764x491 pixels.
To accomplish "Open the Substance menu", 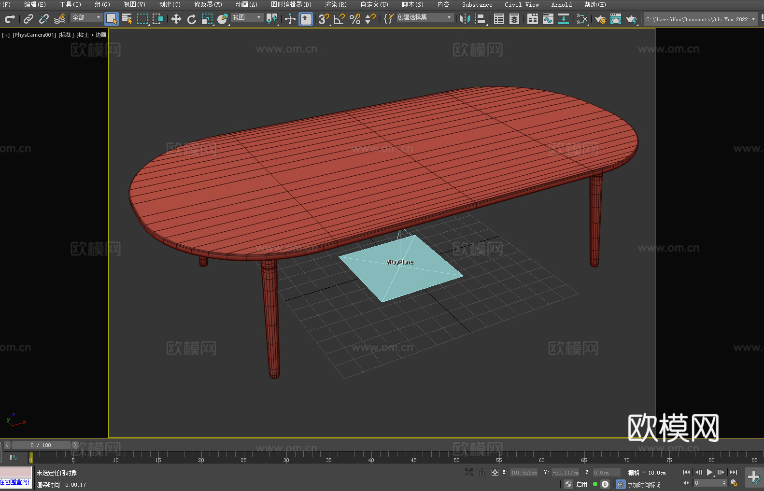I will [x=477, y=4].
